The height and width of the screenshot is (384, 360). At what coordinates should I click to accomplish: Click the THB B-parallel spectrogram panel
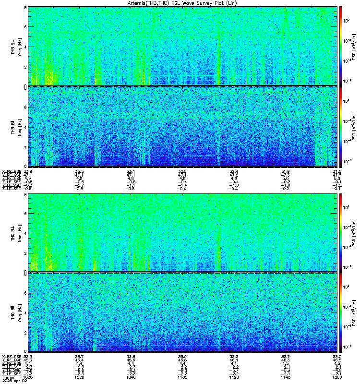[x=182, y=127]
